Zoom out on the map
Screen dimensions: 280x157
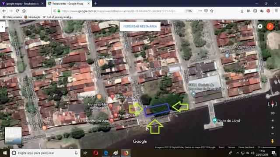coord(273,134)
